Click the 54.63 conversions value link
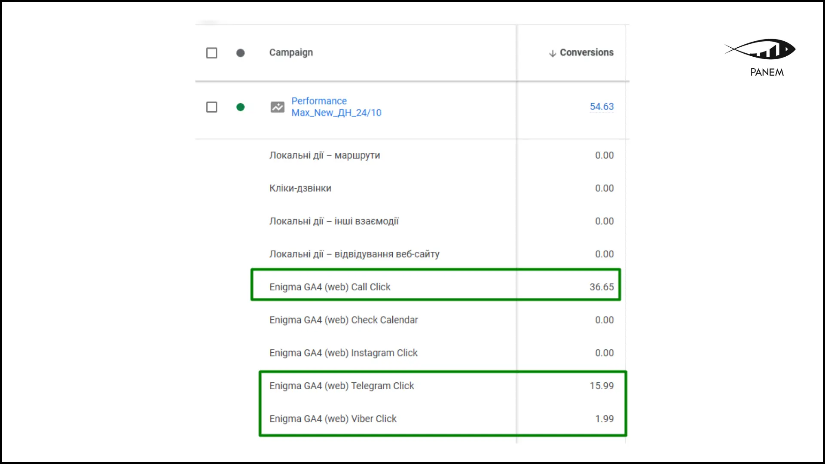Viewport: 825px width, 464px height. (602, 107)
